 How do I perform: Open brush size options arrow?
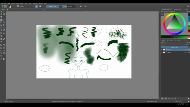(x=77, y=6)
